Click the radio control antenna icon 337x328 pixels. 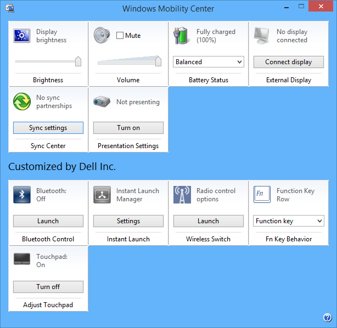[x=182, y=195]
